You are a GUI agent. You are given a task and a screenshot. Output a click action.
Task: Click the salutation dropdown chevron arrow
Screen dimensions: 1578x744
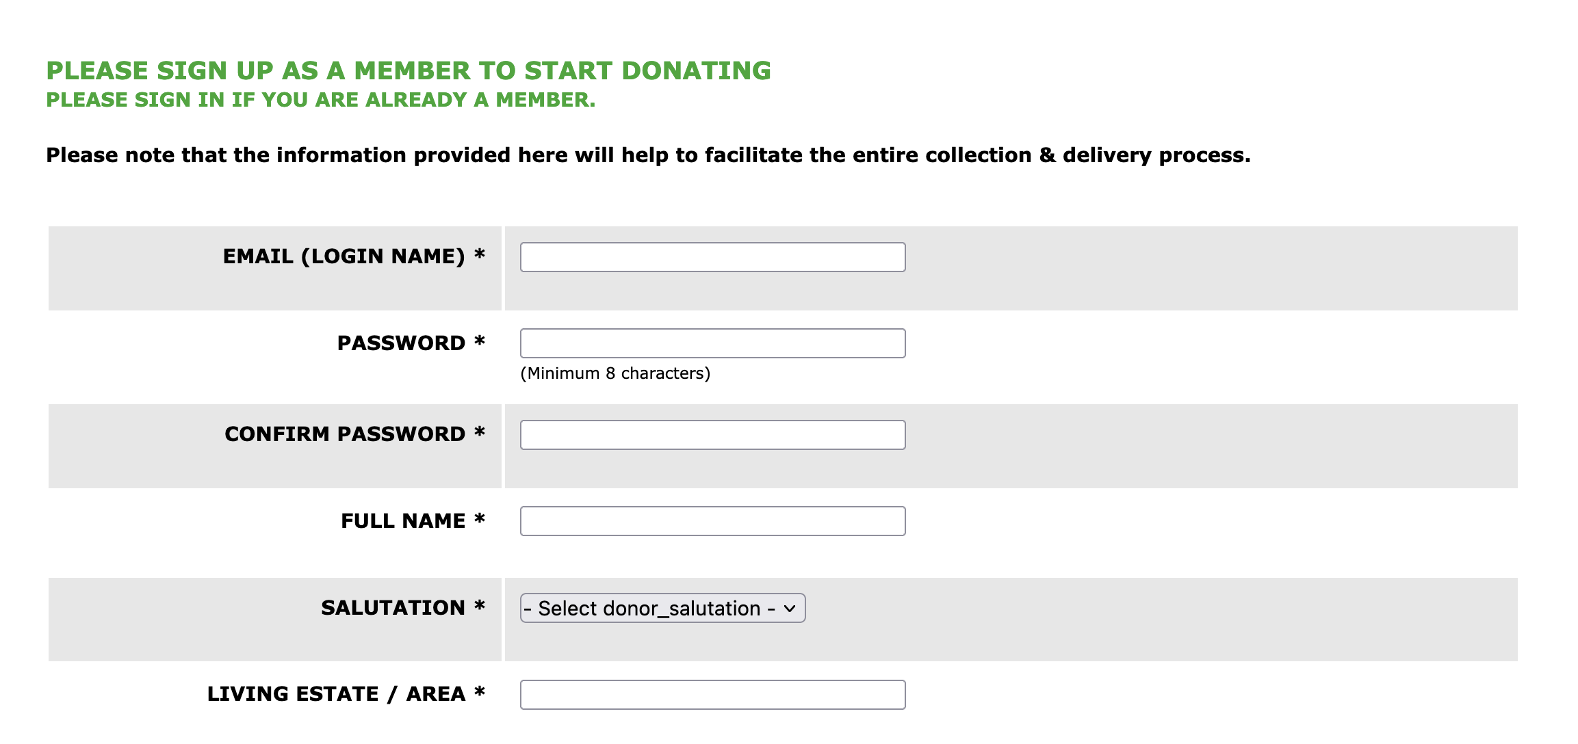[x=788, y=608]
